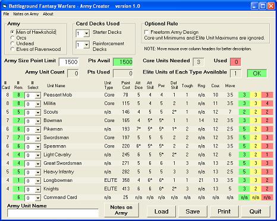
Task: Click the Unit Name column header
Action: [56, 86]
